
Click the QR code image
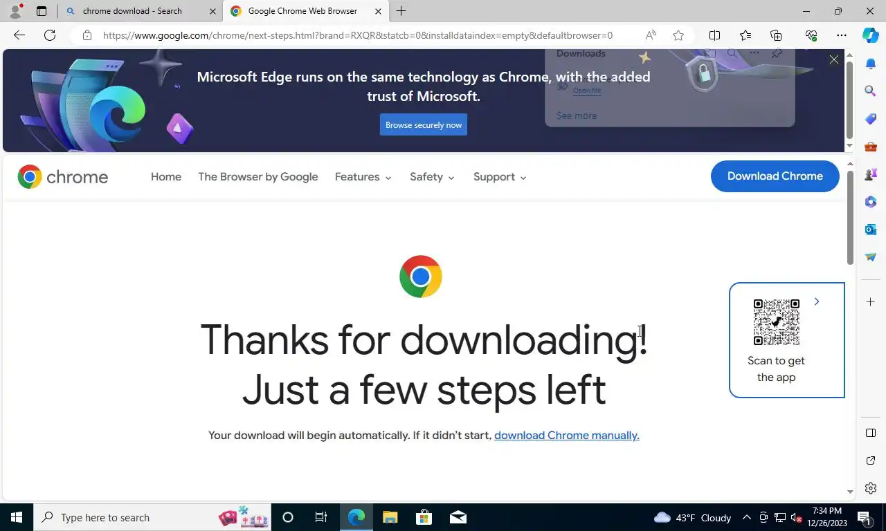pyautogui.click(x=776, y=322)
